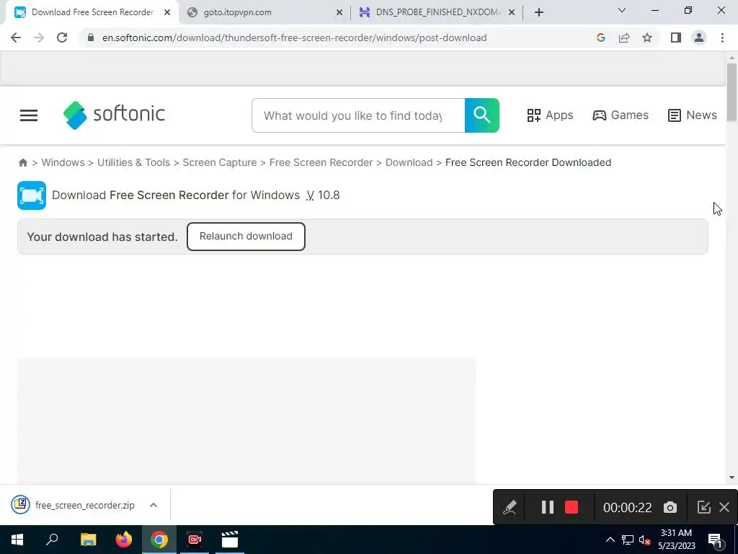The height and width of the screenshot is (554, 738).
Task: Open the taskbar clock and date
Action: click(x=676, y=540)
